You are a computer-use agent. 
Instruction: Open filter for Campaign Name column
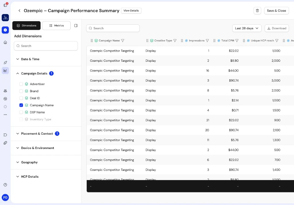tap(123, 40)
